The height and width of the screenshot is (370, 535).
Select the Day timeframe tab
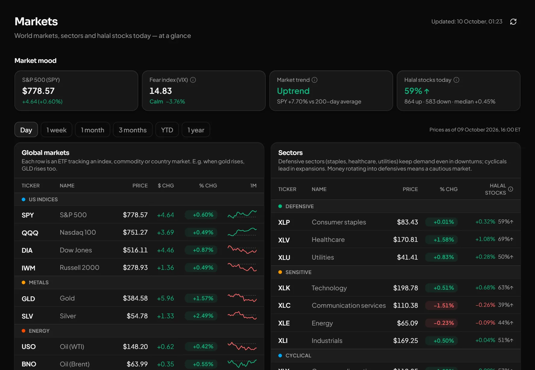(26, 130)
